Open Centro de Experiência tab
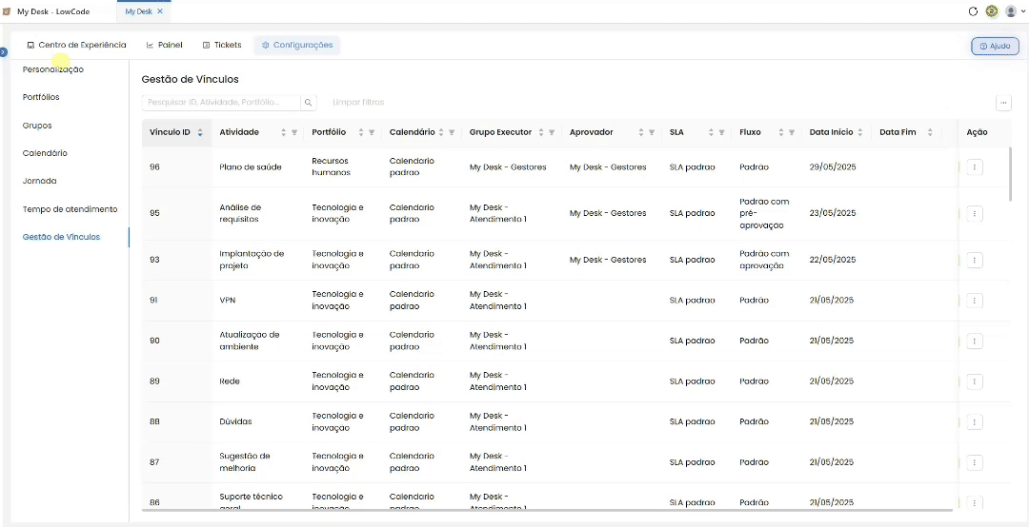This screenshot has width=1029, height=527. [76, 46]
